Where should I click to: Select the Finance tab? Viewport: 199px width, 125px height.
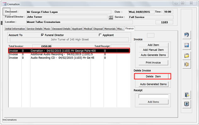click(x=130, y=29)
